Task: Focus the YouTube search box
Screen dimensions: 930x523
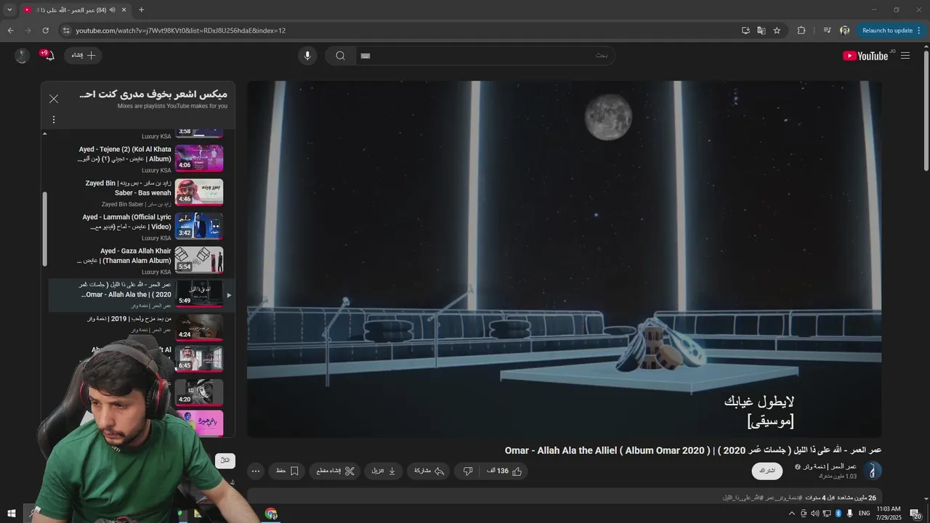Action: [485, 56]
